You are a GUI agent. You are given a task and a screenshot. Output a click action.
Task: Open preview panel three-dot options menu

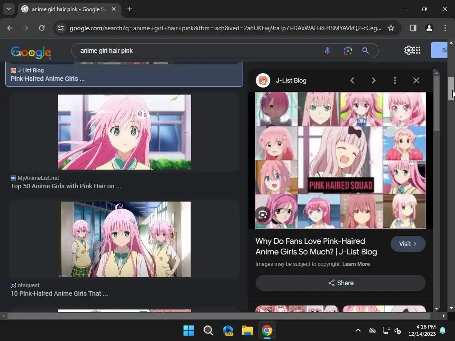(x=395, y=81)
